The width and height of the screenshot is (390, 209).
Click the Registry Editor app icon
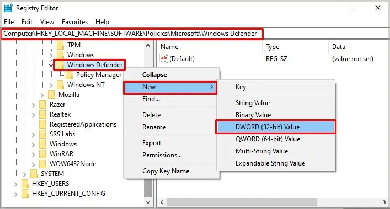pyautogui.click(x=8, y=8)
